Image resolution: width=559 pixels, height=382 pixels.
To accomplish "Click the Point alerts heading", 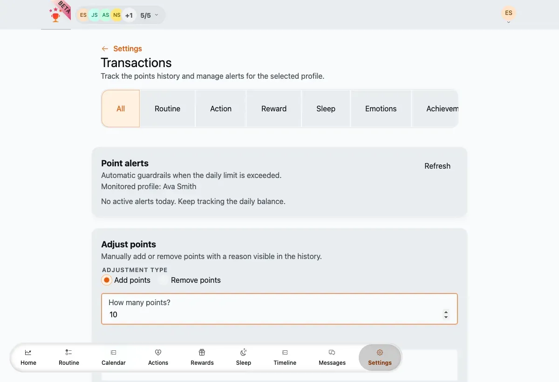I will coord(125,163).
